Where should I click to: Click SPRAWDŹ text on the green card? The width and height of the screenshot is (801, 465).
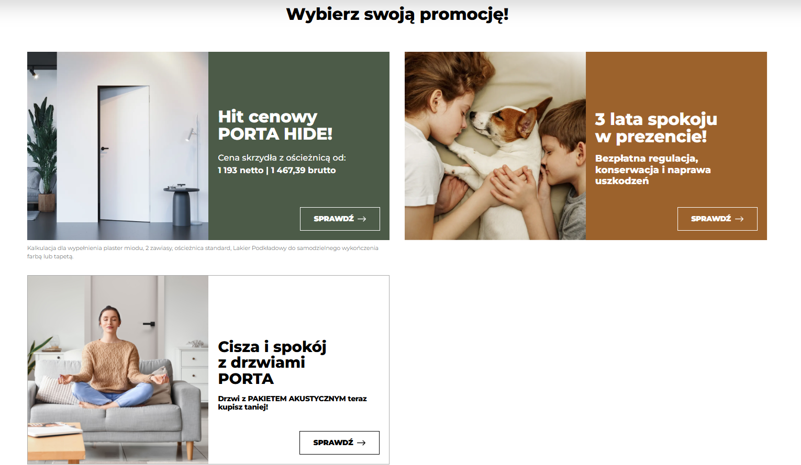333,219
